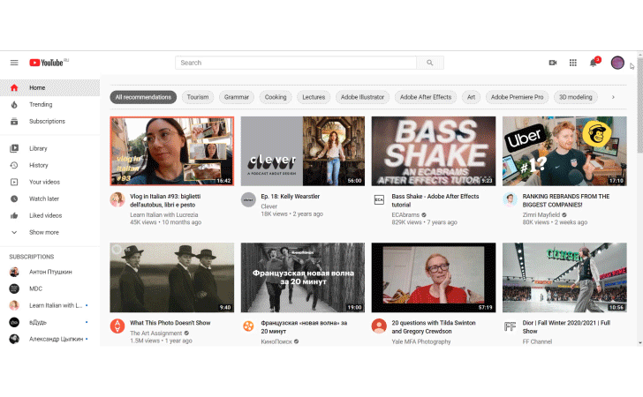
Task: Open the Subscriptions sidebar item
Action: pyautogui.click(x=47, y=121)
